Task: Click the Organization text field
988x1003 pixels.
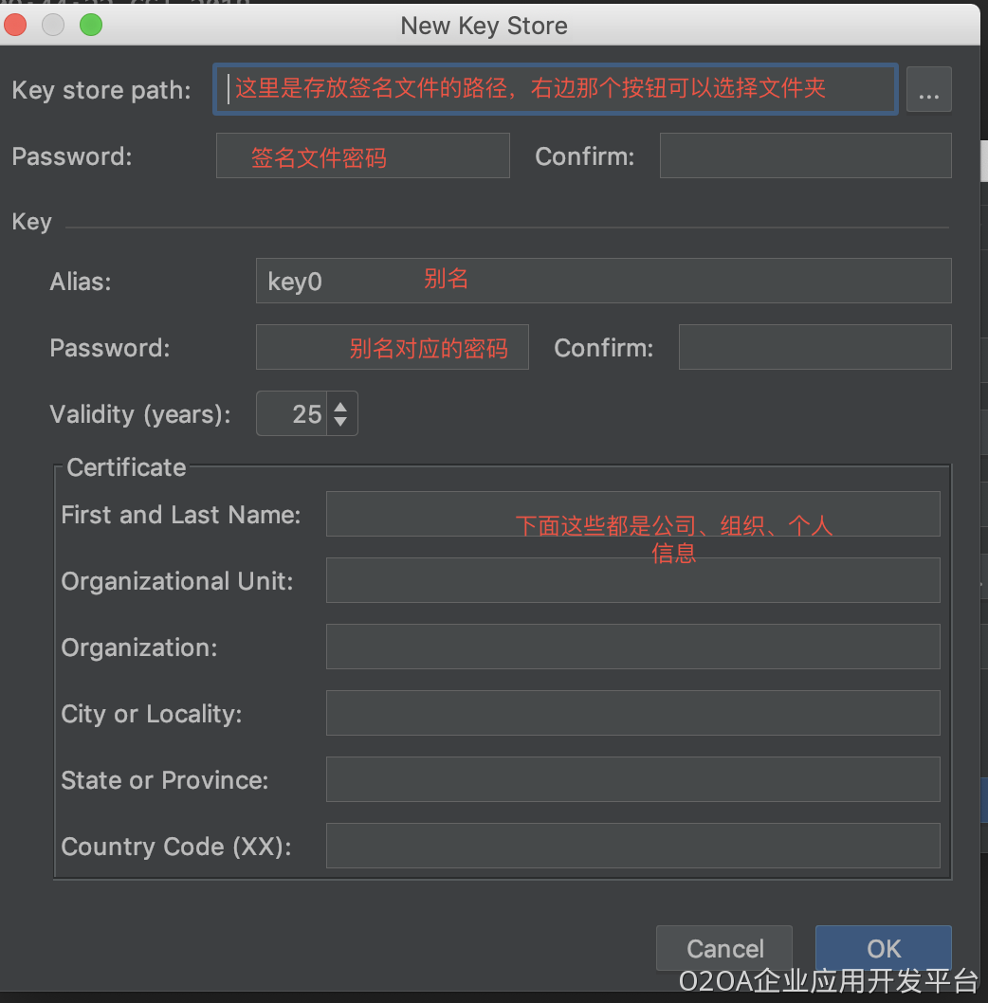Action: (x=632, y=647)
